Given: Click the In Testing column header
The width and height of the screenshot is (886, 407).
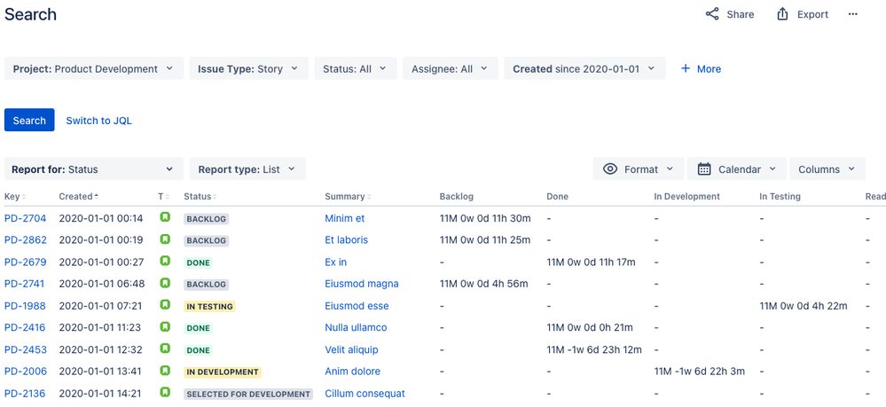Looking at the screenshot, I should point(780,197).
